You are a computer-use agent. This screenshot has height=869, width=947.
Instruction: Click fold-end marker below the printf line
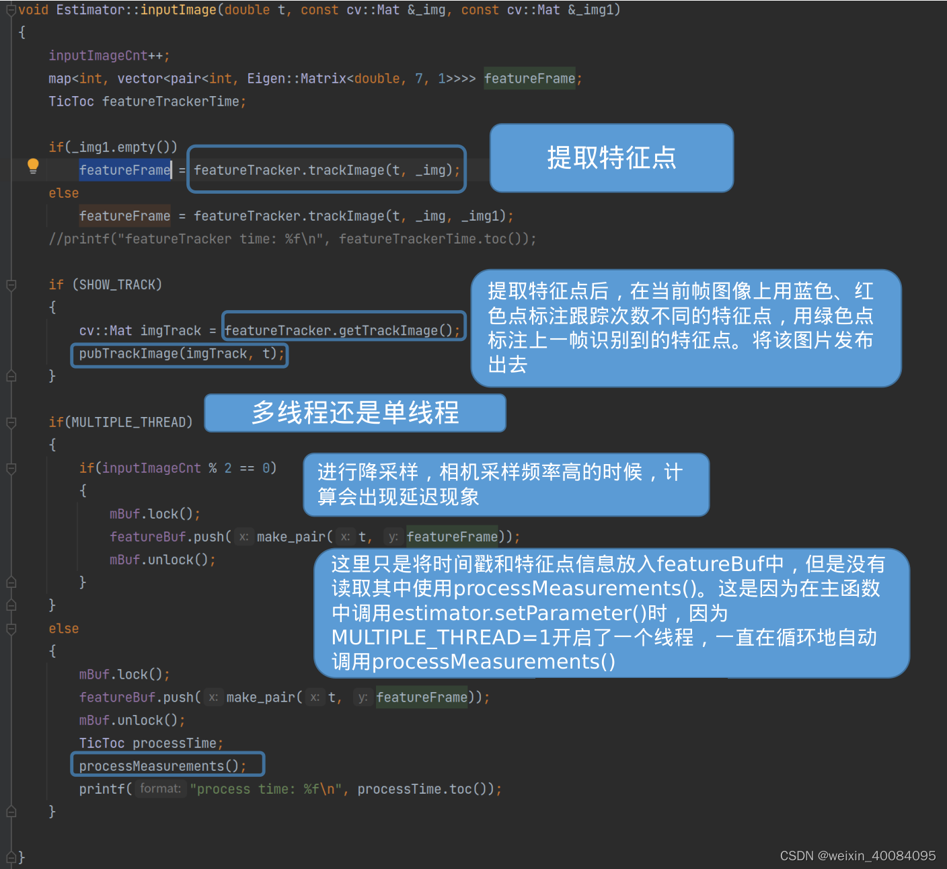pos(11,812)
